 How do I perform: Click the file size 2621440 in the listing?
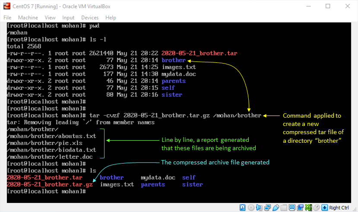[x=101, y=53]
